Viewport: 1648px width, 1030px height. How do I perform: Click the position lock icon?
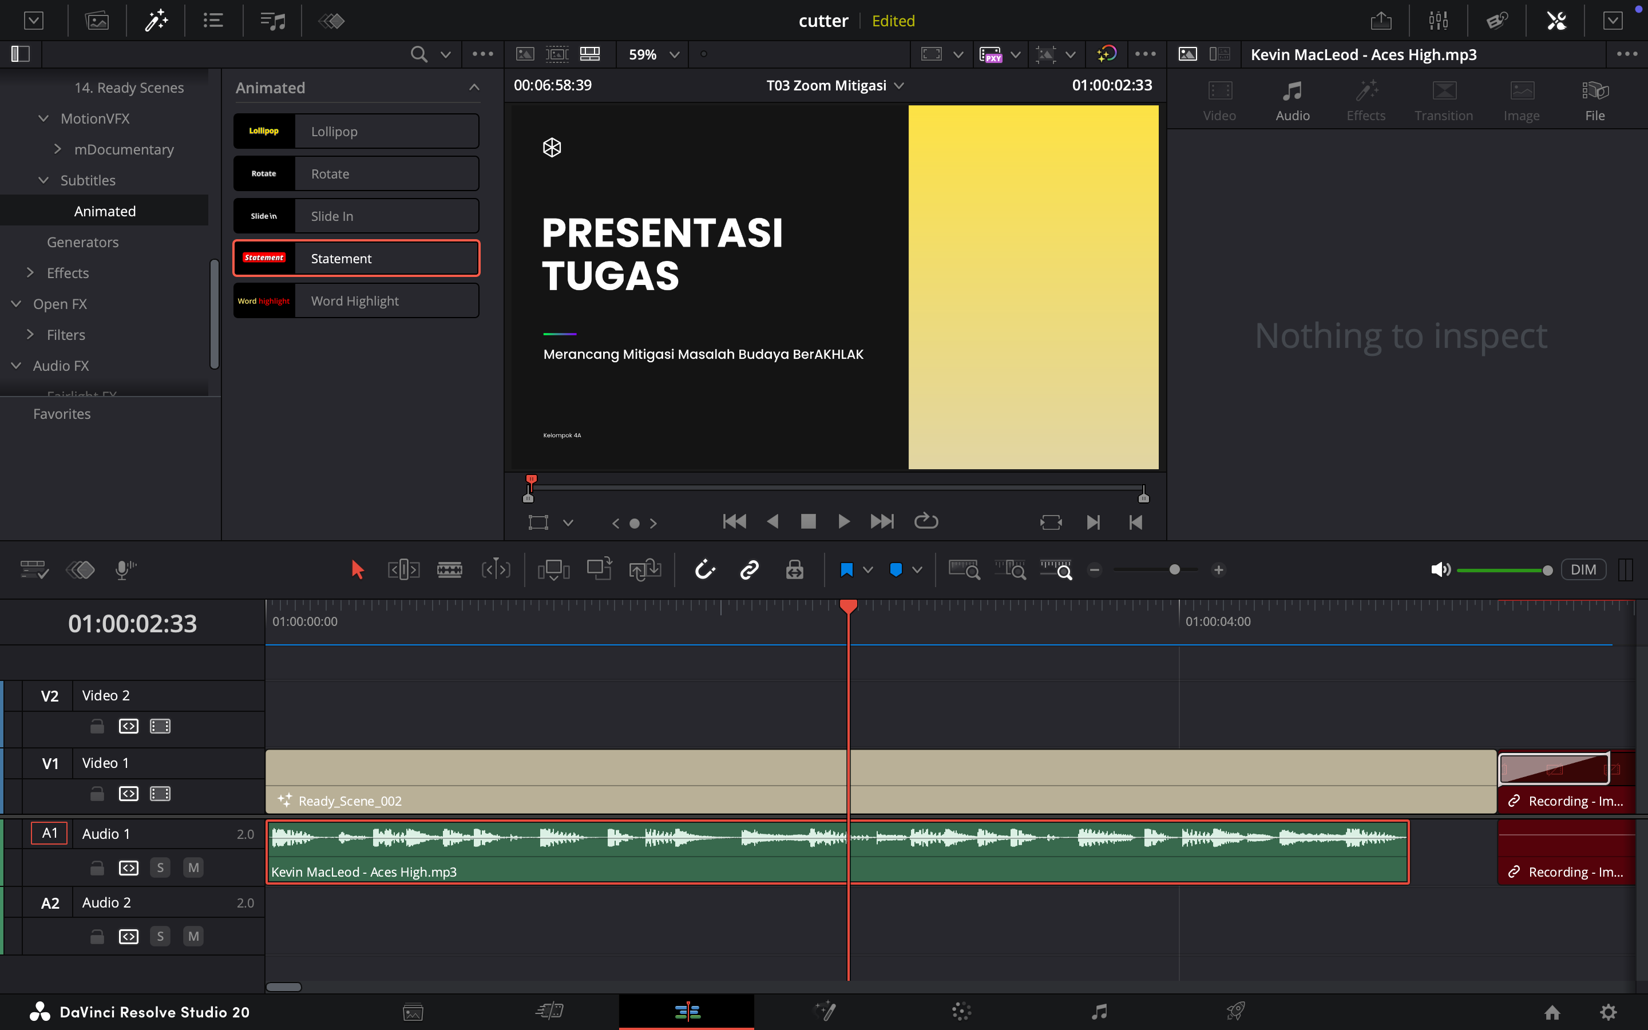coord(794,569)
